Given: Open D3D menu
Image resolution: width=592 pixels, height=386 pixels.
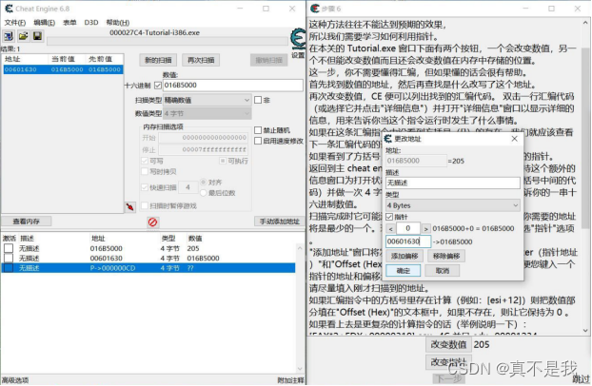Looking at the screenshot, I should (91, 23).
